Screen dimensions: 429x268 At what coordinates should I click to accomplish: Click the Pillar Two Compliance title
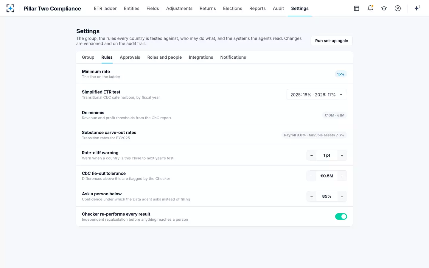(x=52, y=9)
